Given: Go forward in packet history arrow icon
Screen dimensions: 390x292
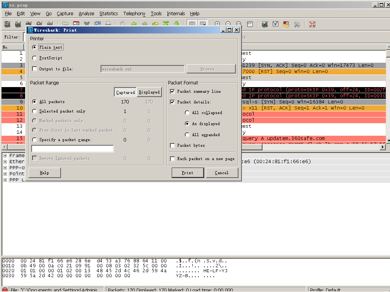Looking at the screenshot, I should (144, 24).
